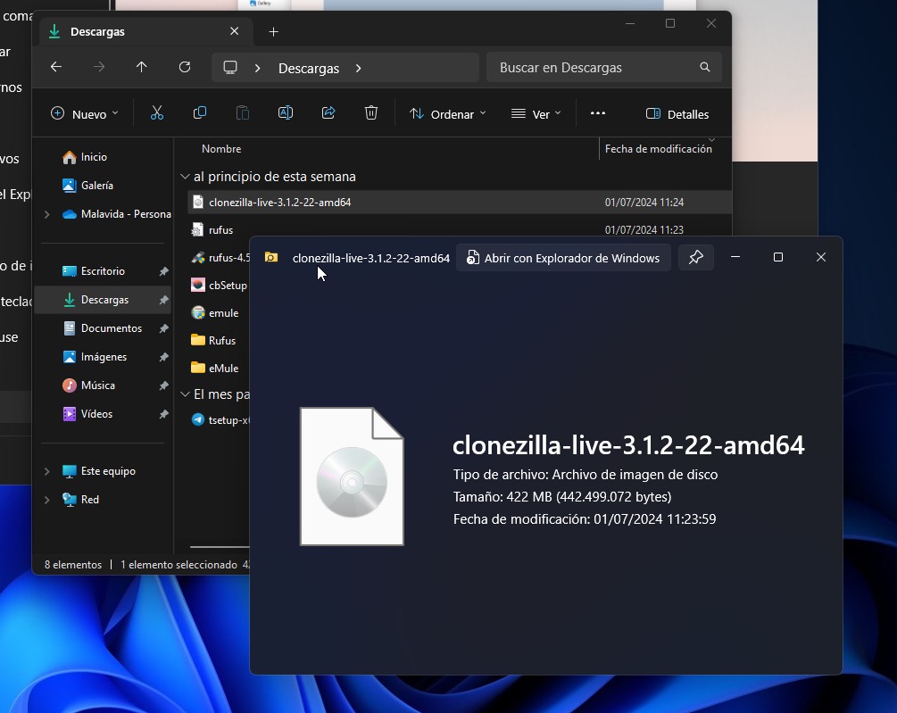This screenshot has width=897, height=713.
Task: Toggle the Detalles pane button
Action: (677, 114)
